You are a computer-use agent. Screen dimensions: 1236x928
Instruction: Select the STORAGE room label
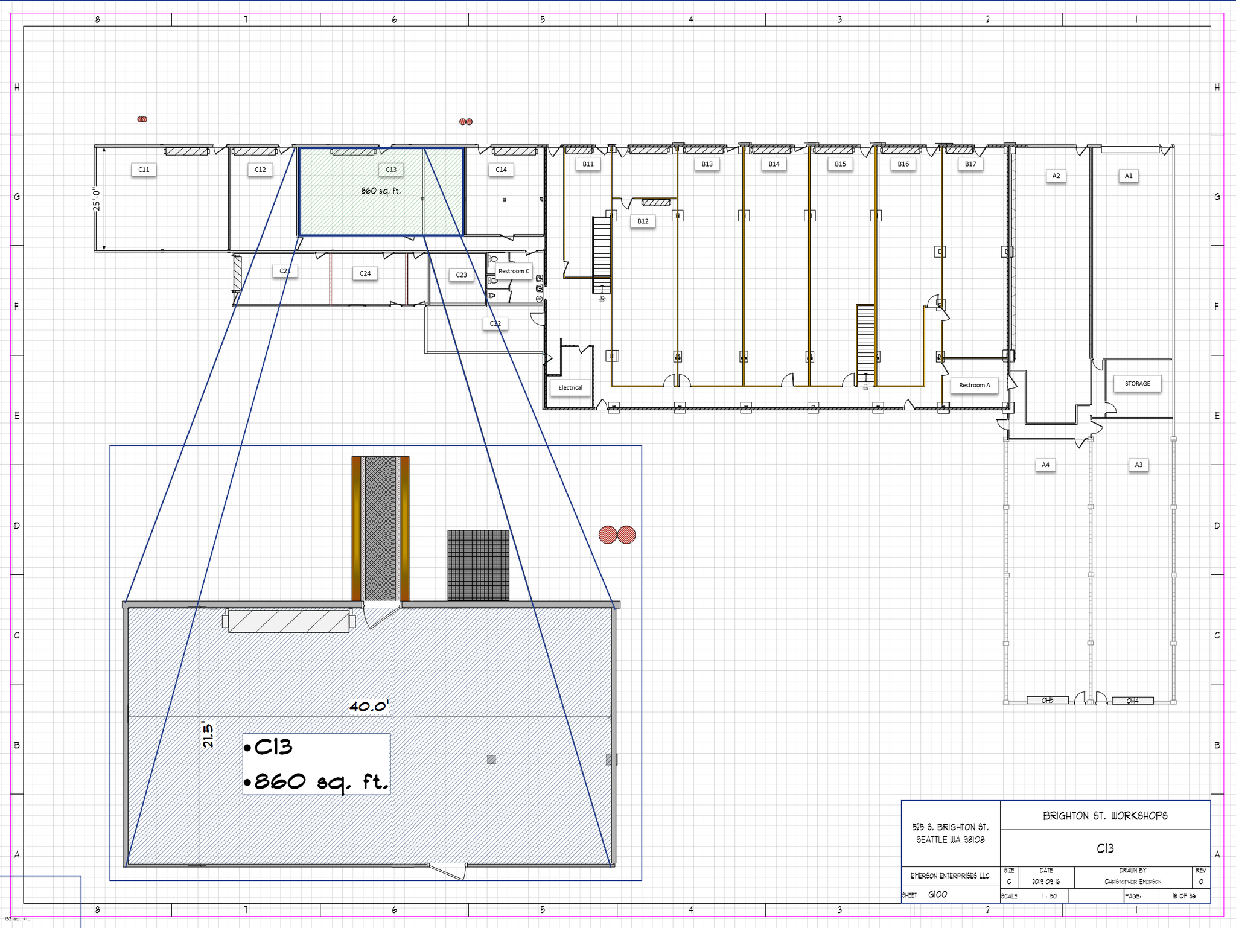point(1137,383)
